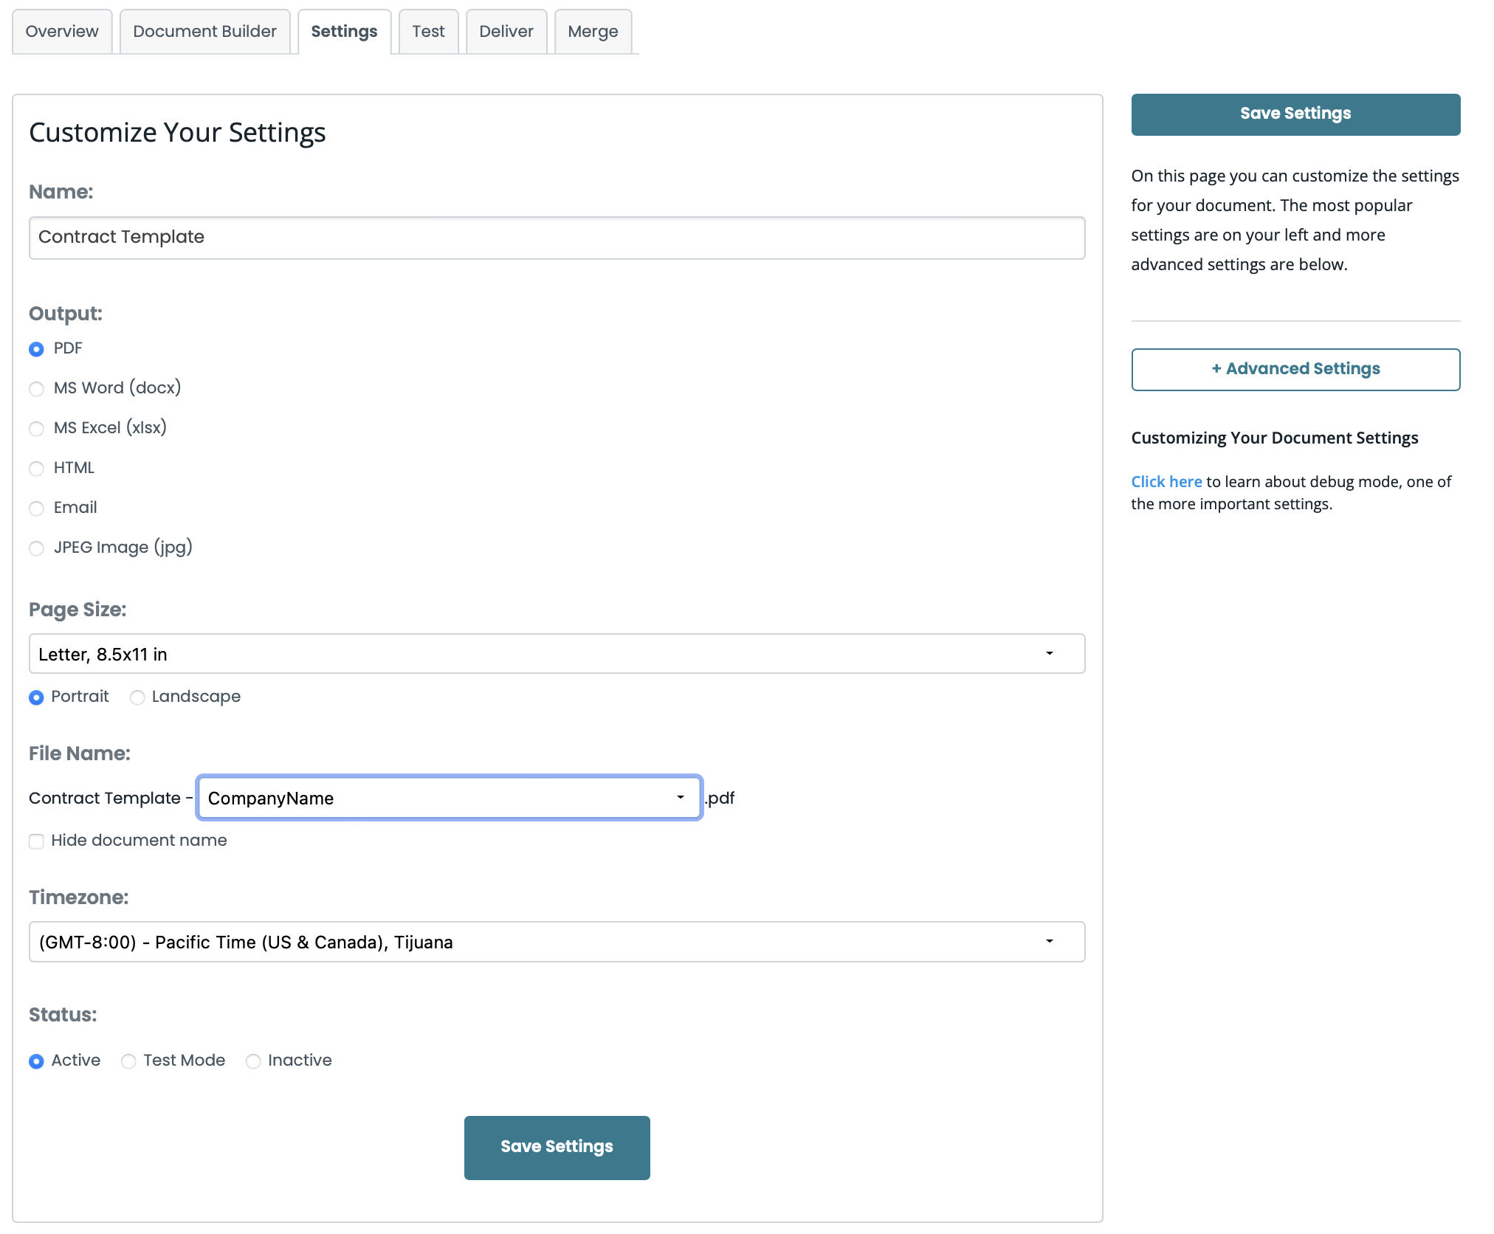This screenshot has height=1234, width=1494.
Task: Open the Timezone selection dropdown
Action: (x=557, y=942)
